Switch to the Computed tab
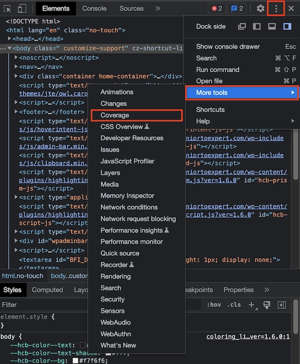Screen dimensions: 300x364 click(x=47, y=290)
